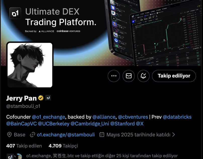Expand the join date chevron arrow
Viewport: 203px width, 159px height.
(174, 135)
